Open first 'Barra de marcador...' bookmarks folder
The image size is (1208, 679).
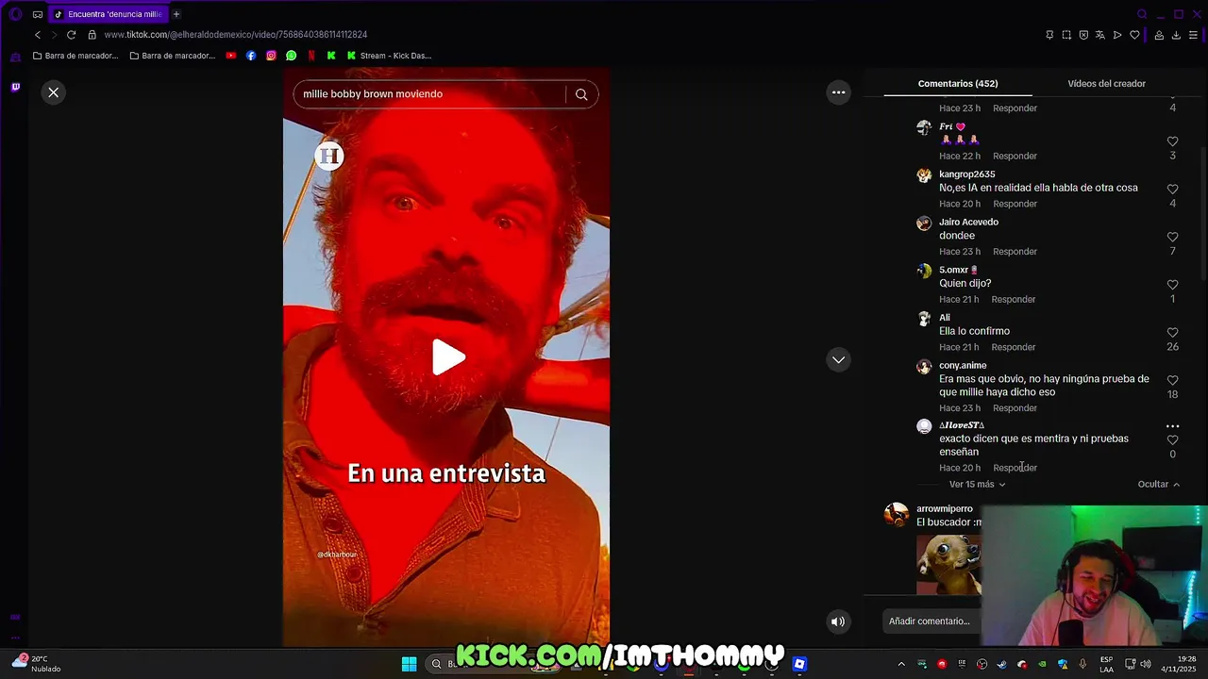pyautogui.click(x=75, y=56)
